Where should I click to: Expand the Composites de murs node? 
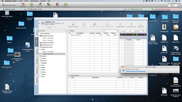(39, 45)
